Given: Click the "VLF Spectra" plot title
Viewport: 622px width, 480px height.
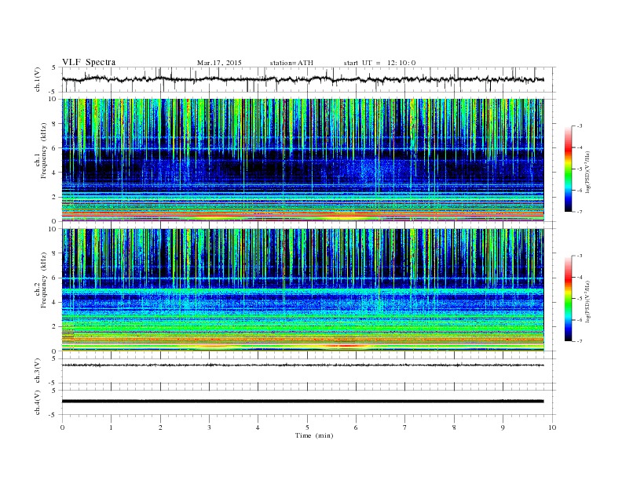Looking at the screenshot, I should 89,62.
